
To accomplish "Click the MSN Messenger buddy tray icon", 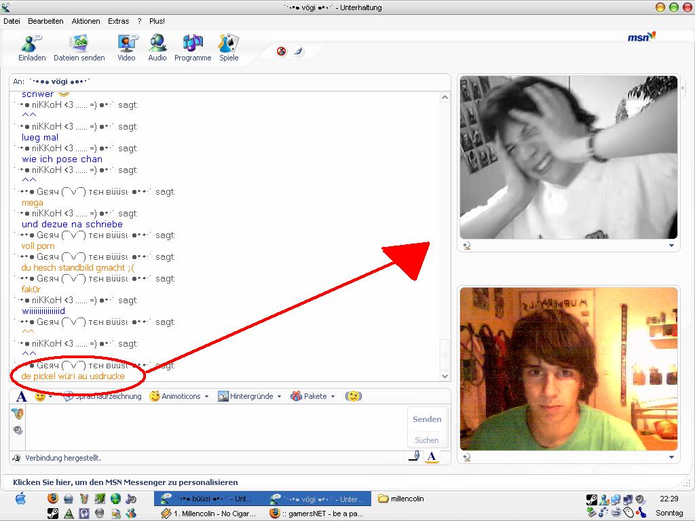I will point(603,500).
